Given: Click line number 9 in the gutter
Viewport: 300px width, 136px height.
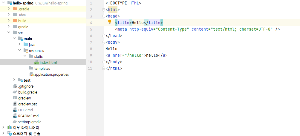Looking at the screenshot, I should coord(91,55).
